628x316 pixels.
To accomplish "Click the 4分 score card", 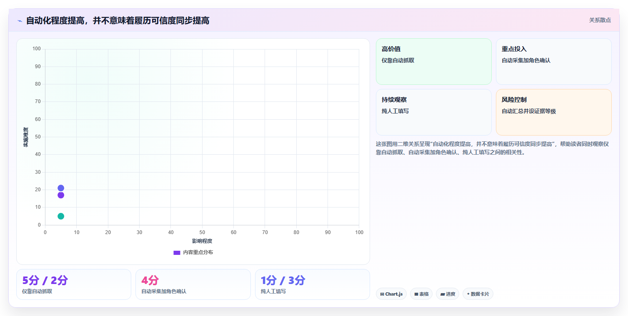I will (193, 284).
